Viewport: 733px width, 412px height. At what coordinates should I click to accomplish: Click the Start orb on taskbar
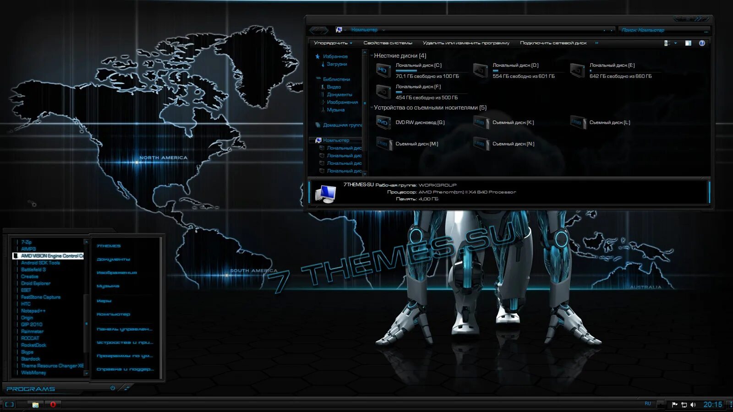click(x=9, y=404)
